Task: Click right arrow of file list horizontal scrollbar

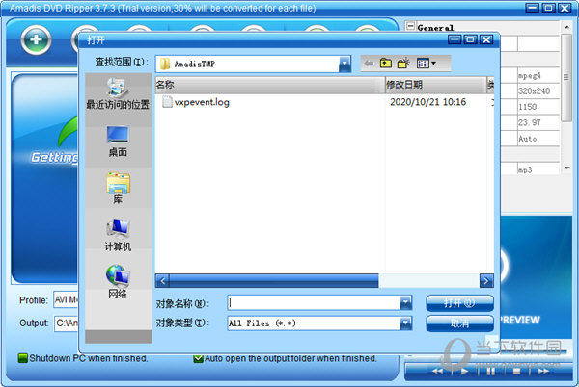Action: [486, 281]
